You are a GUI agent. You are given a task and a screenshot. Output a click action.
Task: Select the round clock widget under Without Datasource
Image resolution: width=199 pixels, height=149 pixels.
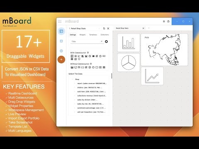[93, 67]
